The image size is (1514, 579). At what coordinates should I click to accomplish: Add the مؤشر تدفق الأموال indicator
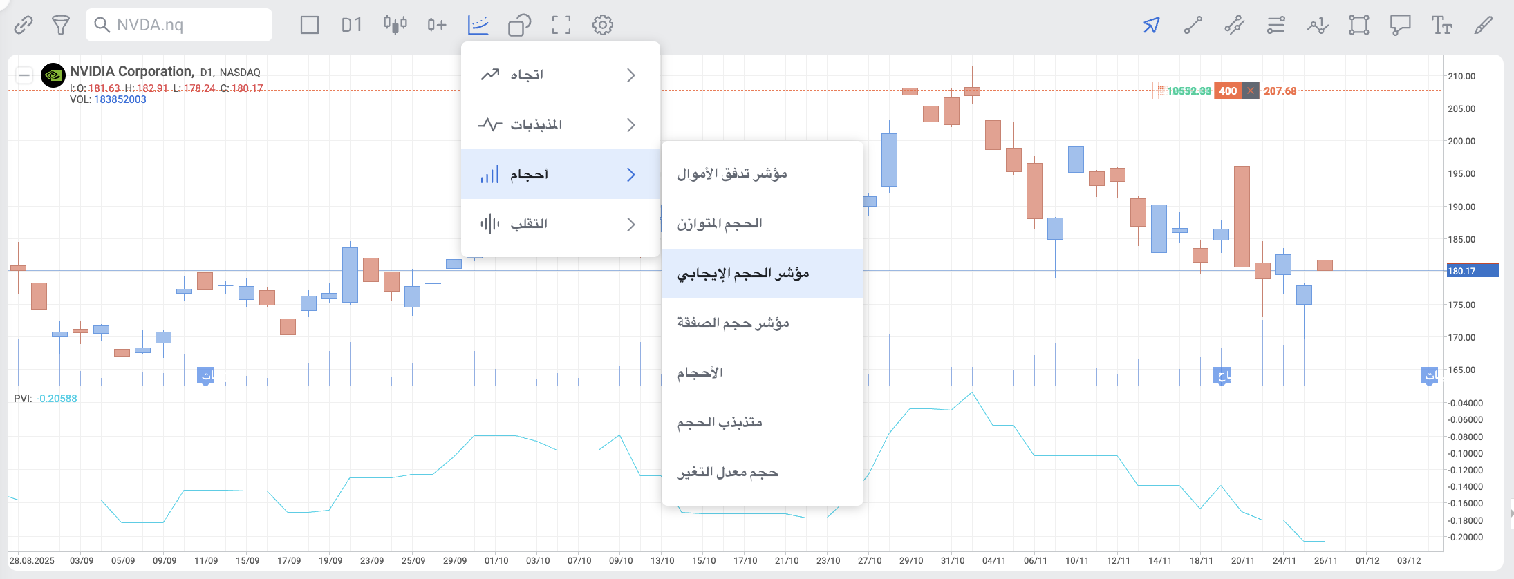coord(763,173)
